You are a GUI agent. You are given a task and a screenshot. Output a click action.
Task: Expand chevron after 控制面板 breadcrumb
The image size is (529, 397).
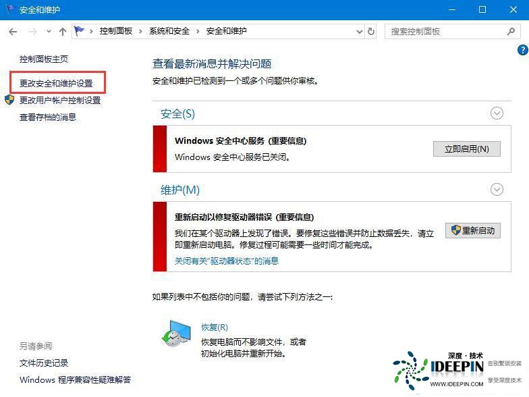click(x=140, y=31)
